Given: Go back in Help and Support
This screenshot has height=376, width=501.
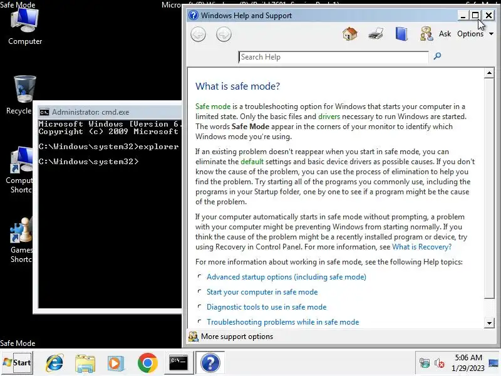Looking at the screenshot, I should 198,34.
